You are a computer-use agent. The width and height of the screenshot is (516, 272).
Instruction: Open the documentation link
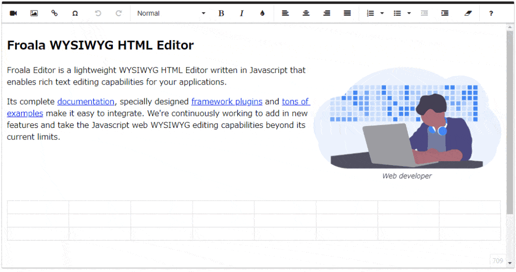click(x=86, y=102)
